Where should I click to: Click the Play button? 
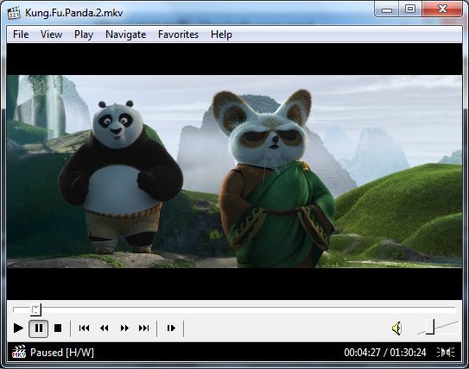(x=18, y=328)
